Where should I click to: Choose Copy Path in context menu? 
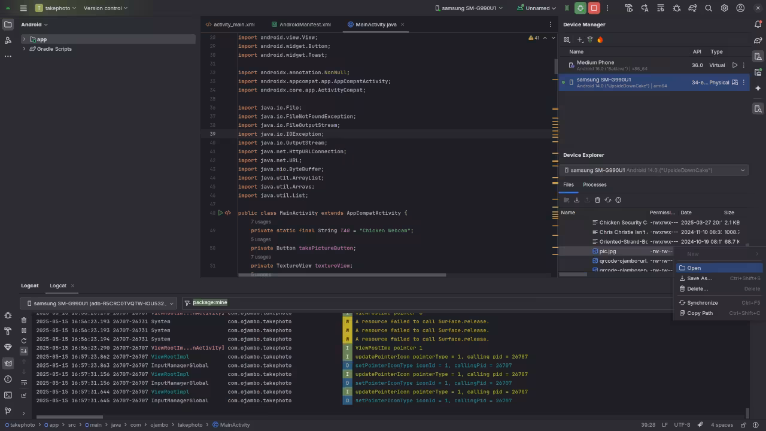tap(719, 313)
